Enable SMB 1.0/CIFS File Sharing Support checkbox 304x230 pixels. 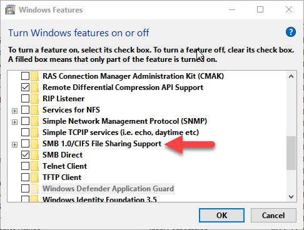[x=25, y=144]
